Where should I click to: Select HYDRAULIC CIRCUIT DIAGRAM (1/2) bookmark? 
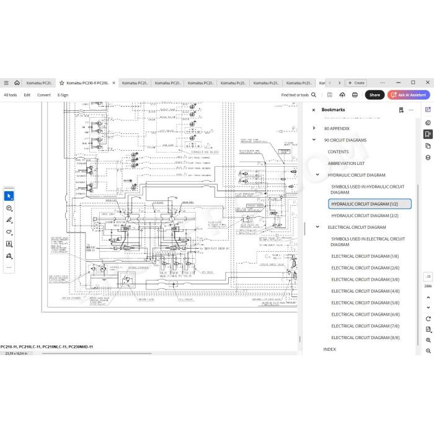[370, 204]
